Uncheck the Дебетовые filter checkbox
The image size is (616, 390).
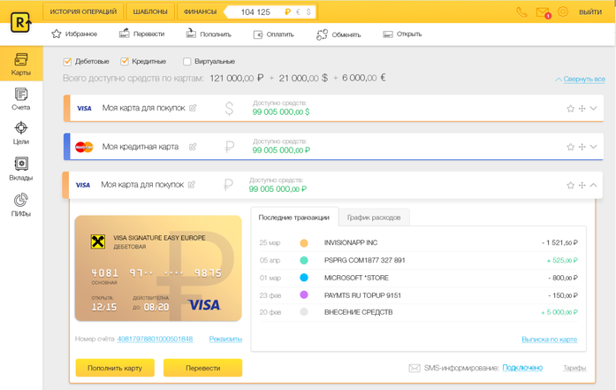67,62
